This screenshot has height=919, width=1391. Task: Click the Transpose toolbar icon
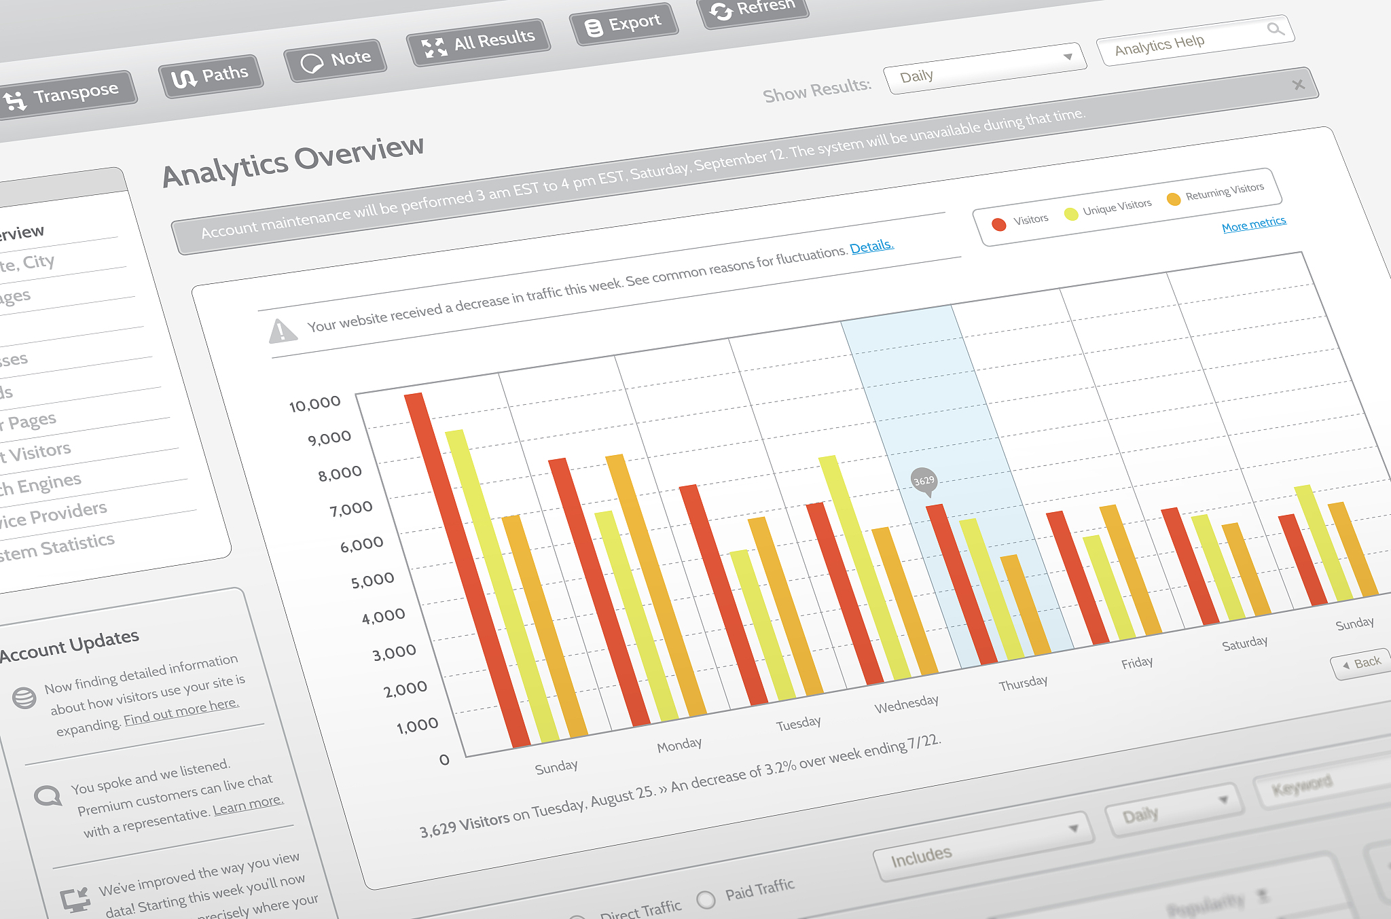(15, 101)
